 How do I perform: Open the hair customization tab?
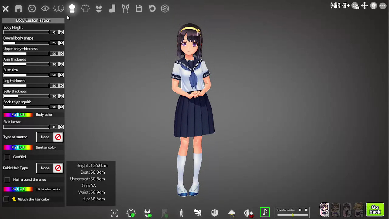tap(19, 9)
